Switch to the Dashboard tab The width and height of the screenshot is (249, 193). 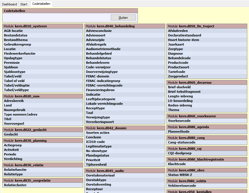[9, 4]
